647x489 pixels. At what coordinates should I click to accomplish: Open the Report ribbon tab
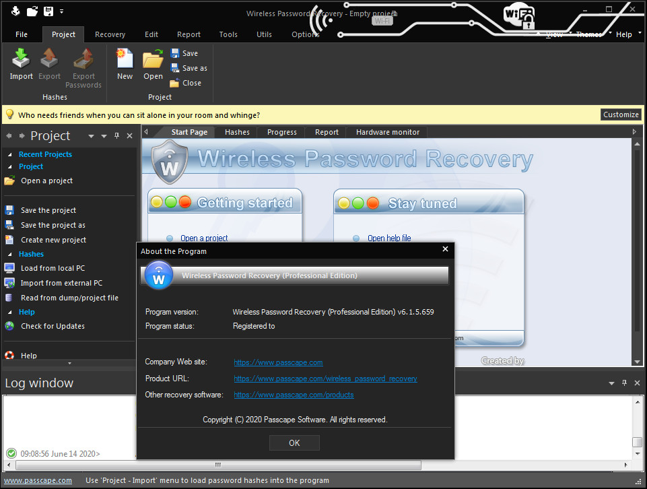(x=189, y=34)
